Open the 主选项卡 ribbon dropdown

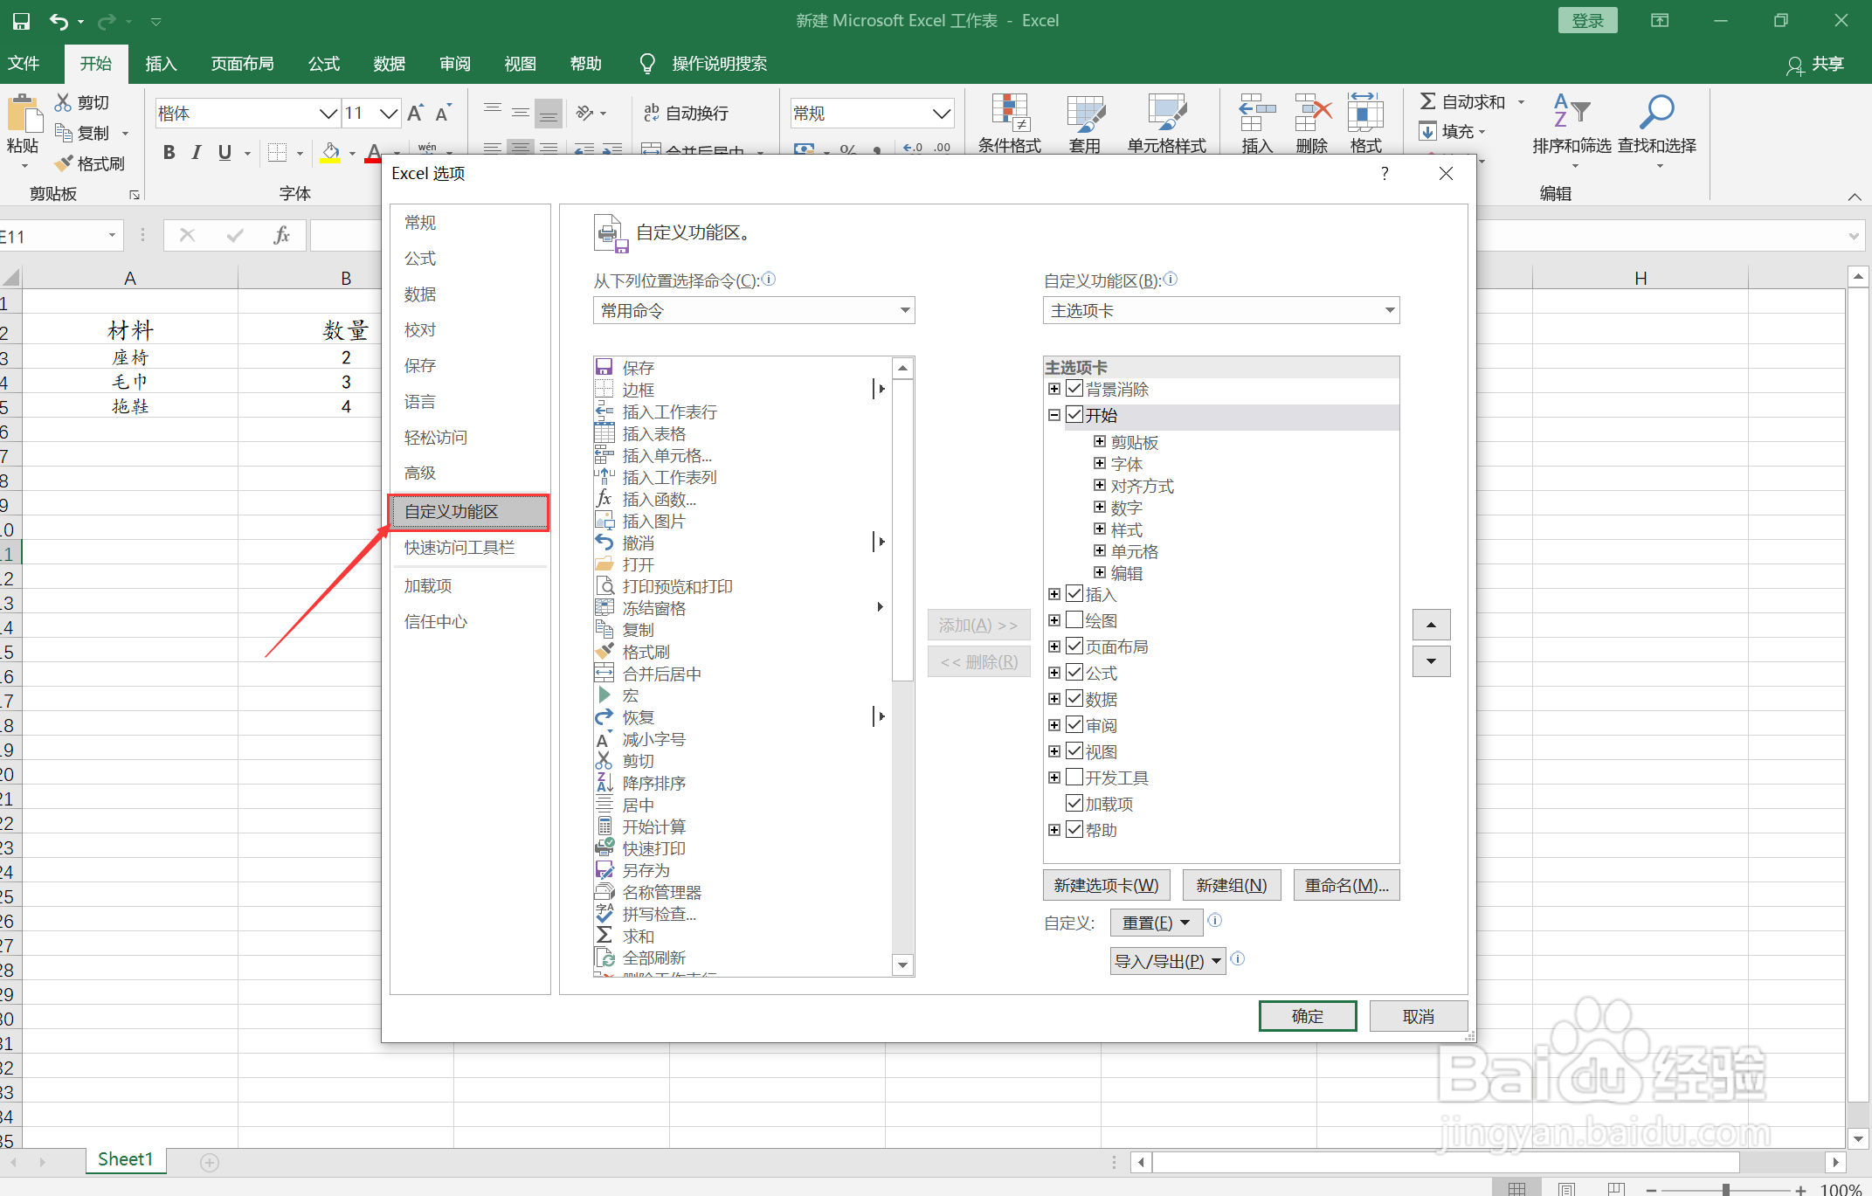[1221, 310]
